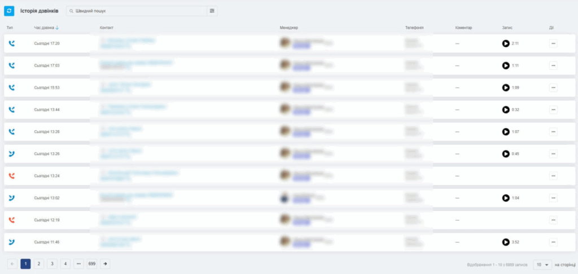Go to page 2
Screen dimensions: 578x274
(x=38, y=263)
